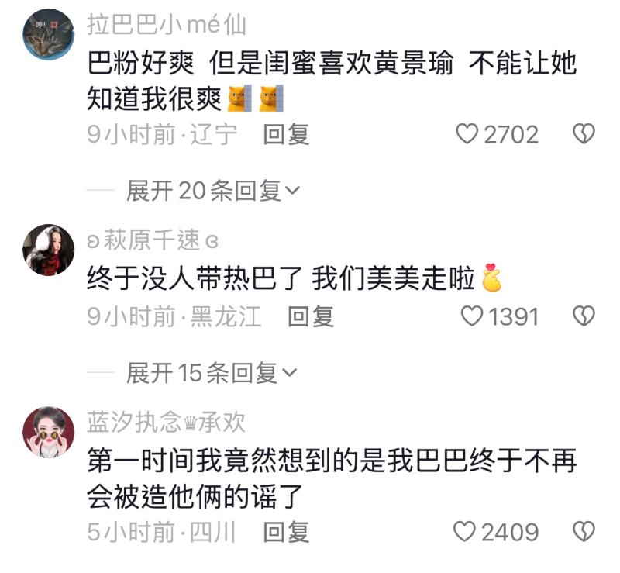Reply to the comment from 辽宁

point(286,135)
